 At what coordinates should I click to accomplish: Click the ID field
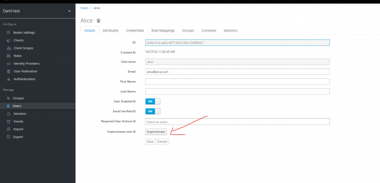point(237,43)
